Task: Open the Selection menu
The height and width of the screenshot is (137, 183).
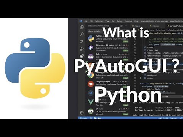Action: tap(99, 21)
